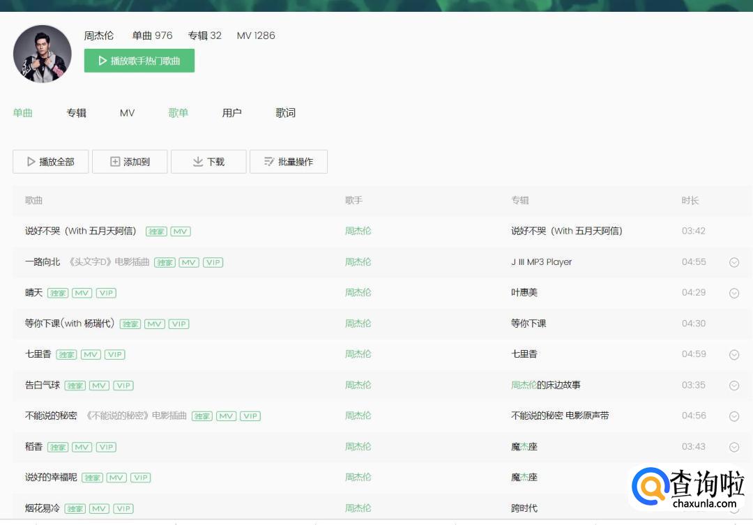The image size is (753, 525).
Task: Open album 跨时代
Action: [x=524, y=508]
